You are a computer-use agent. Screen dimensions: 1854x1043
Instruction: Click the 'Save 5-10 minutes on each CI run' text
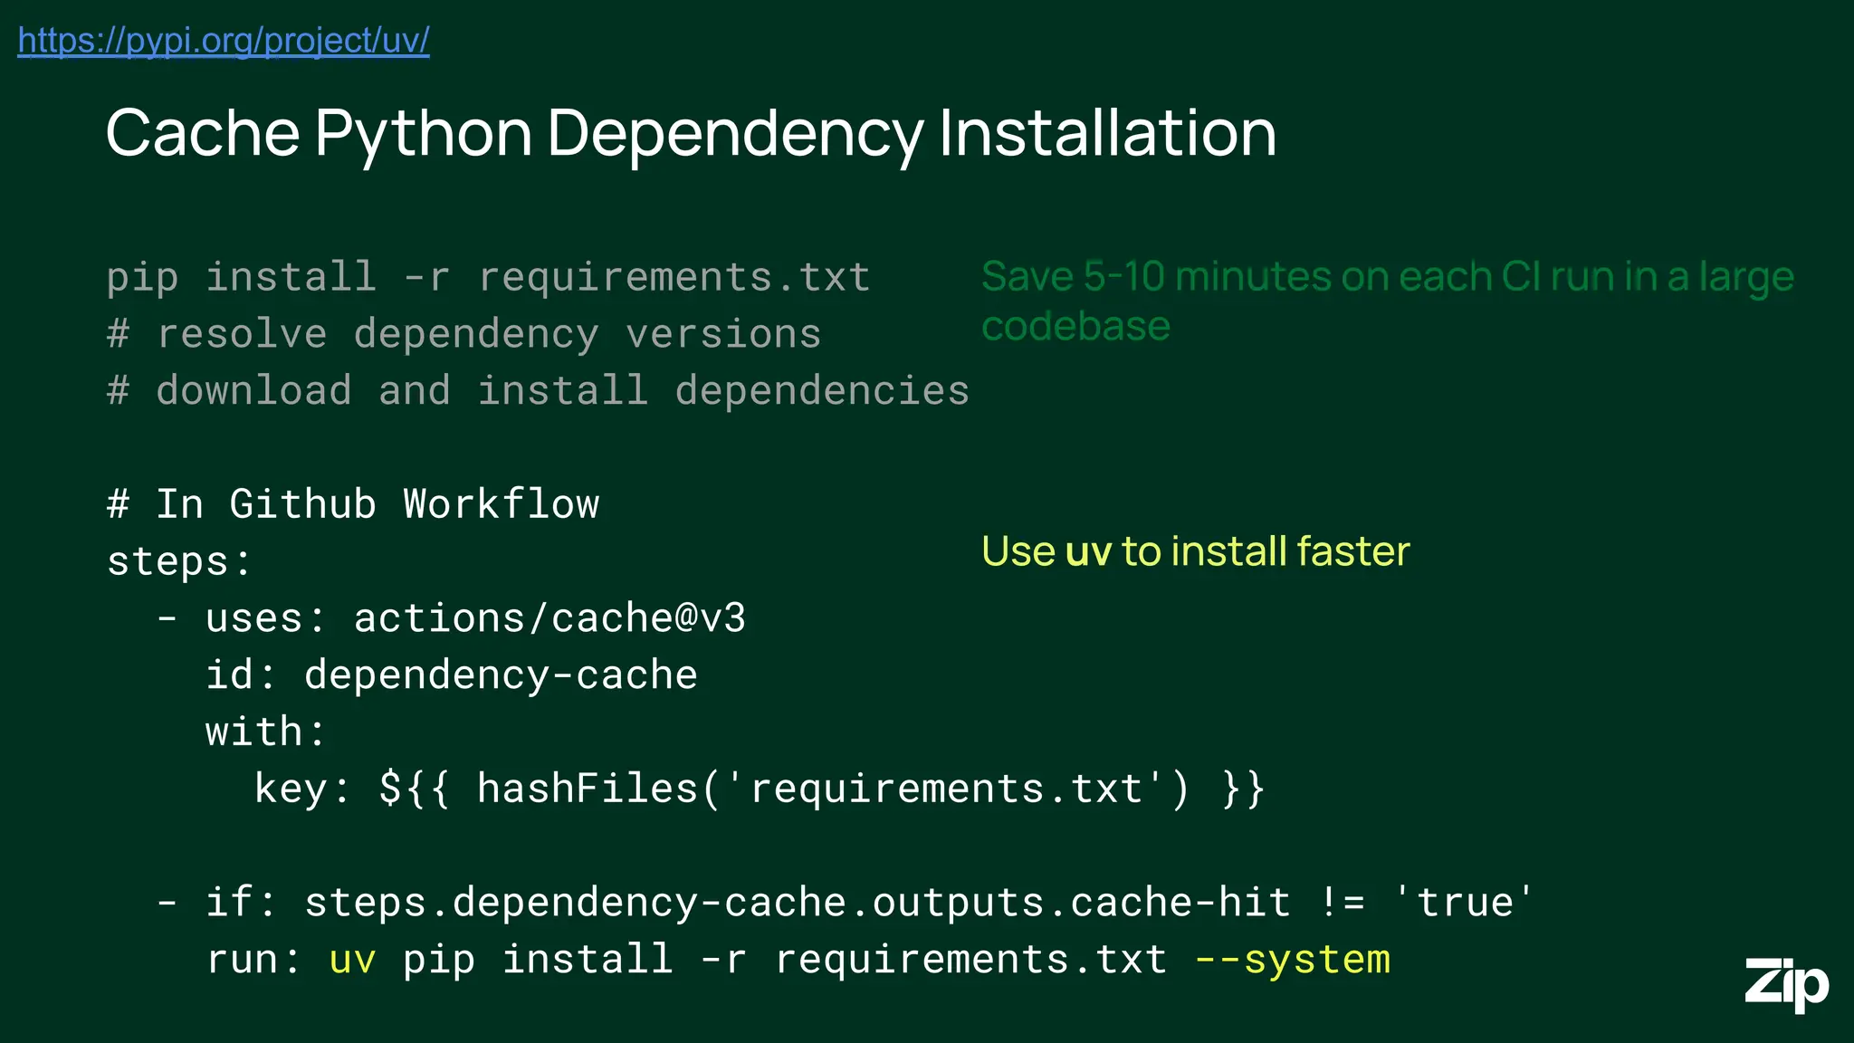(x=1387, y=301)
